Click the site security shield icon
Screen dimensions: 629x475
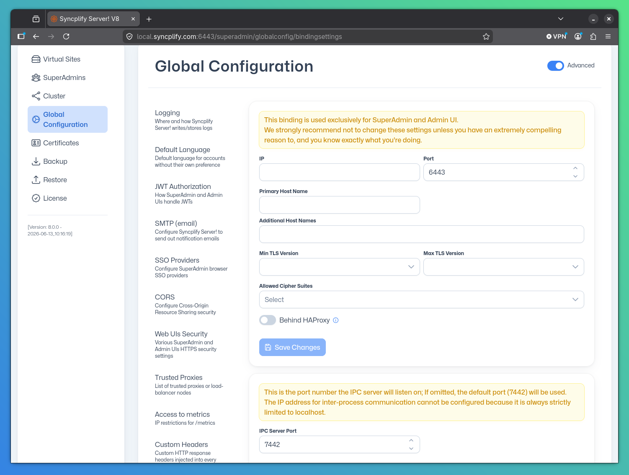click(x=129, y=36)
